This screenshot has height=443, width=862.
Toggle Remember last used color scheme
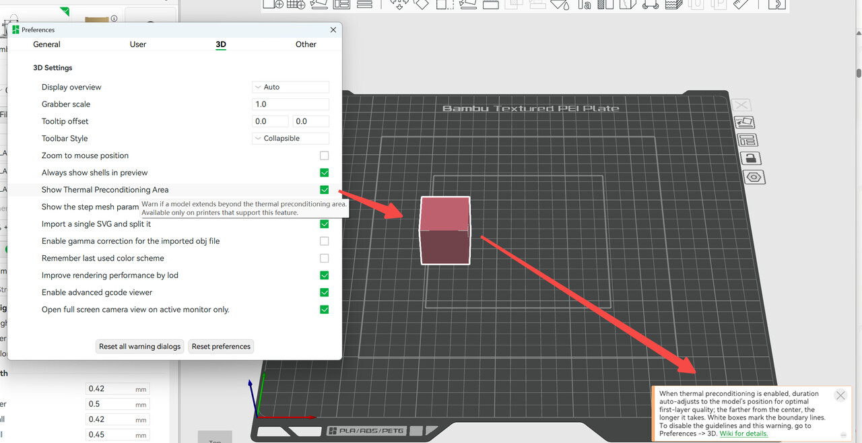pos(325,258)
